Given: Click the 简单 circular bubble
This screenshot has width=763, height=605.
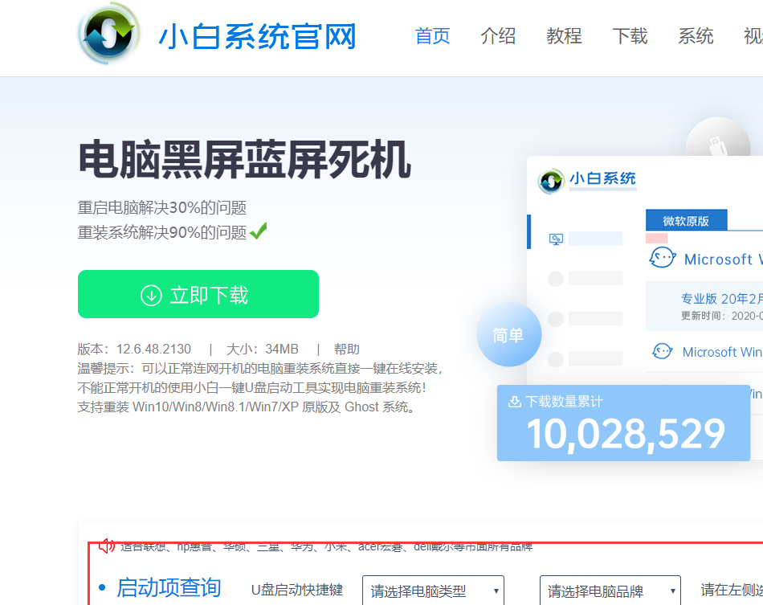Looking at the screenshot, I should tap(508, 335).
